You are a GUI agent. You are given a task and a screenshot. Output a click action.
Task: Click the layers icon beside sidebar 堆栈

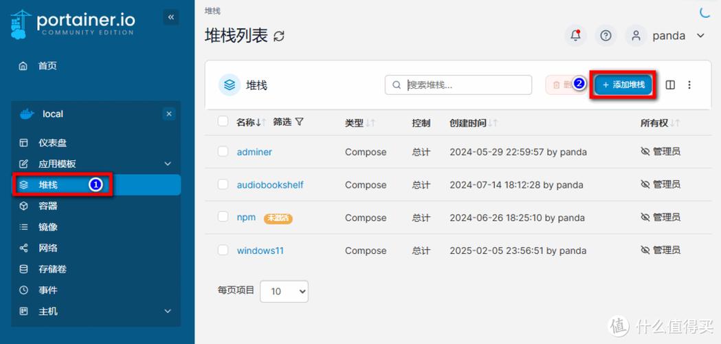(x=23, y=185)
